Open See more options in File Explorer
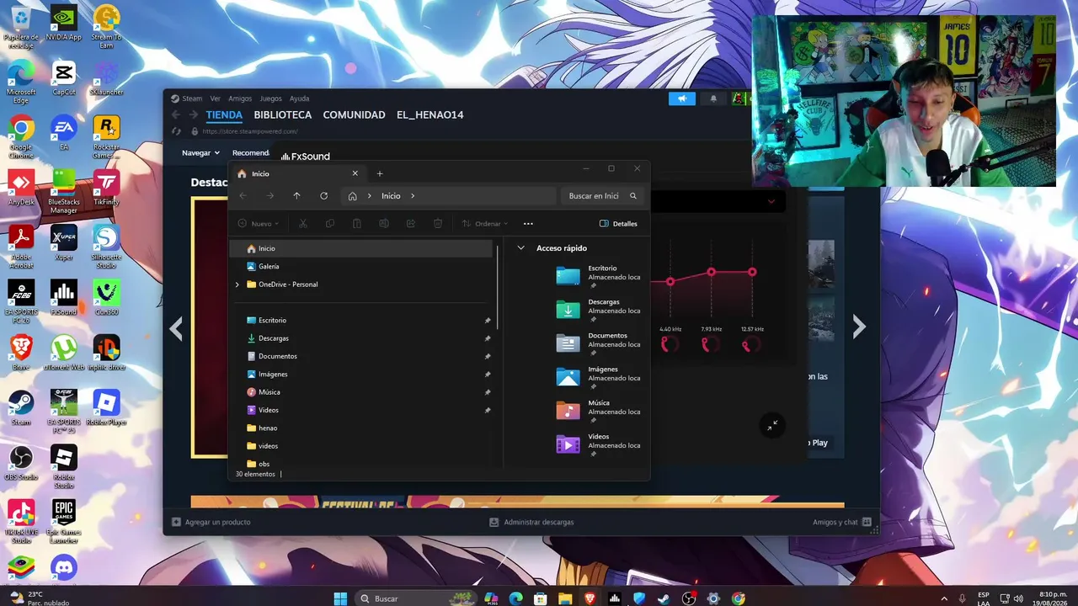The image size is (1078, 606). tap(528, 224)
